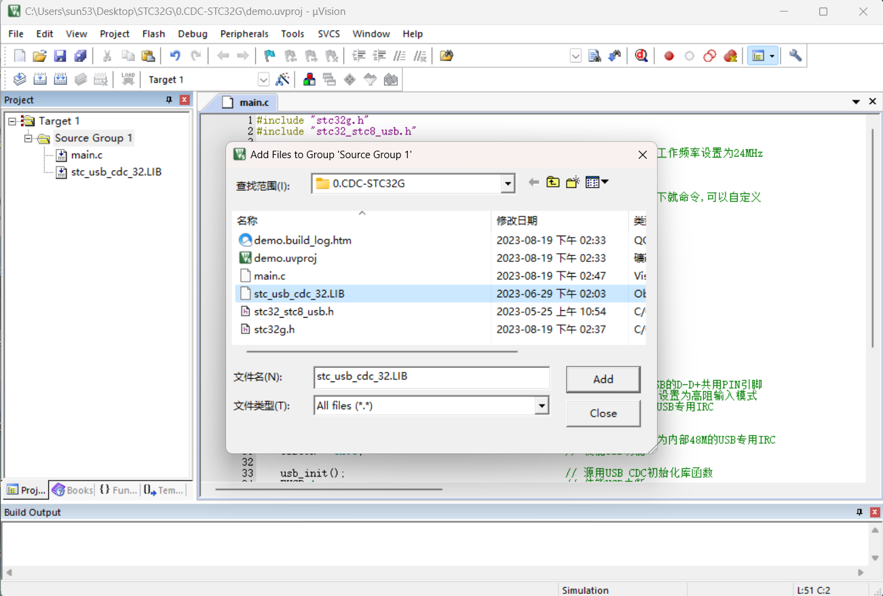Undo the last edit
Image resolution: width=883 pixels, height=596 pixels.
click(x=175, y=56)
